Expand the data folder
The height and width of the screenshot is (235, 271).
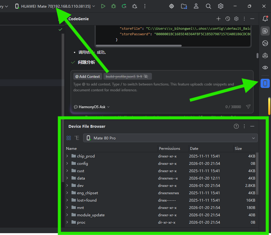(x=67, y=178)
